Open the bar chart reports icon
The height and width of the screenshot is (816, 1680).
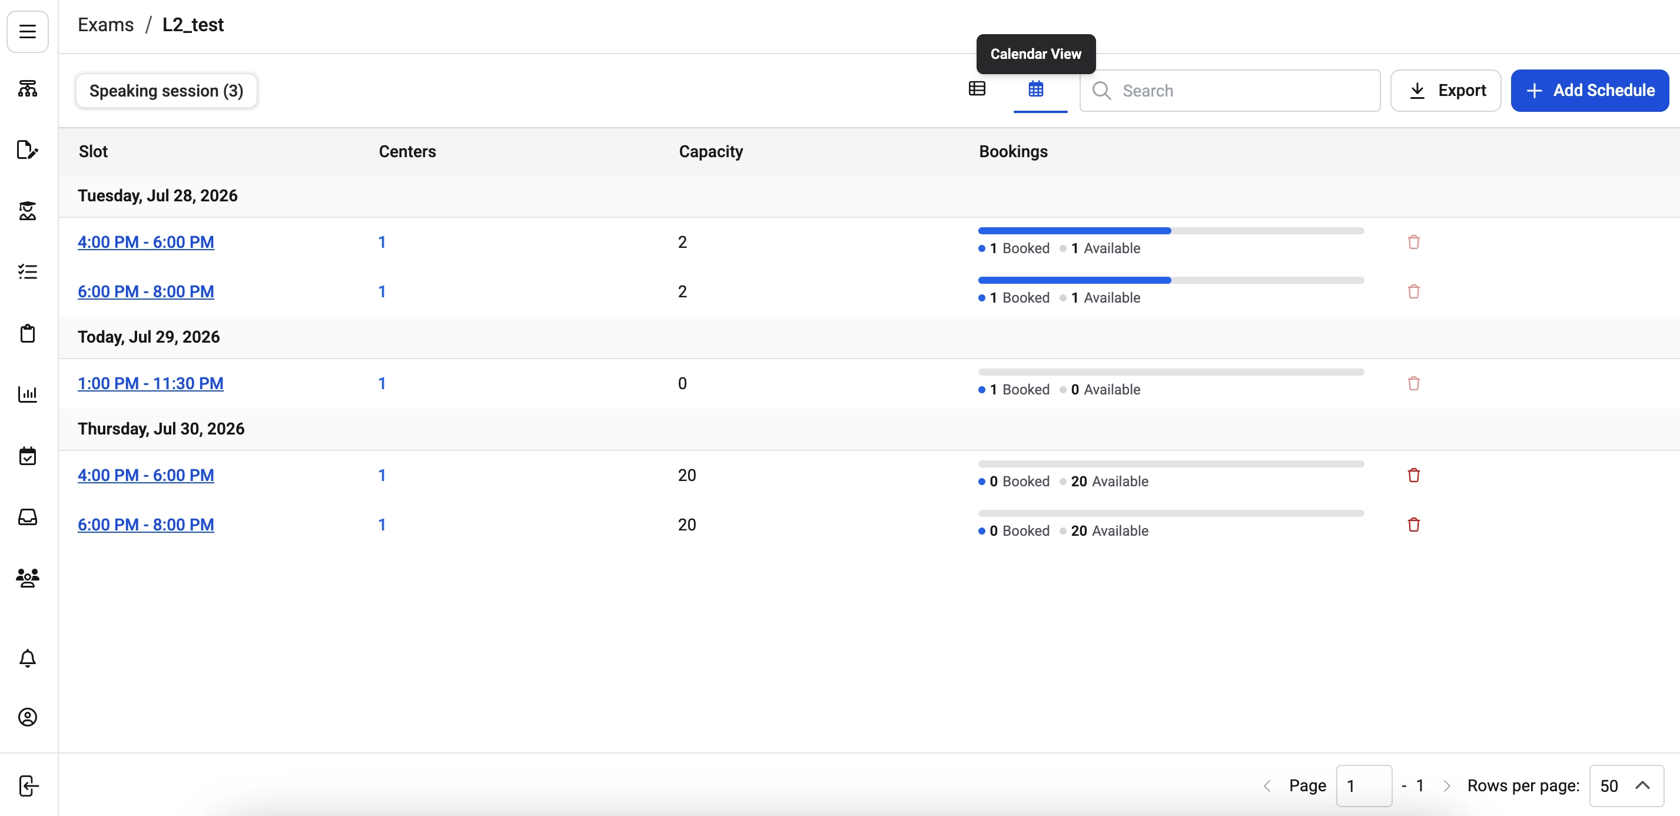click(28, 393)
